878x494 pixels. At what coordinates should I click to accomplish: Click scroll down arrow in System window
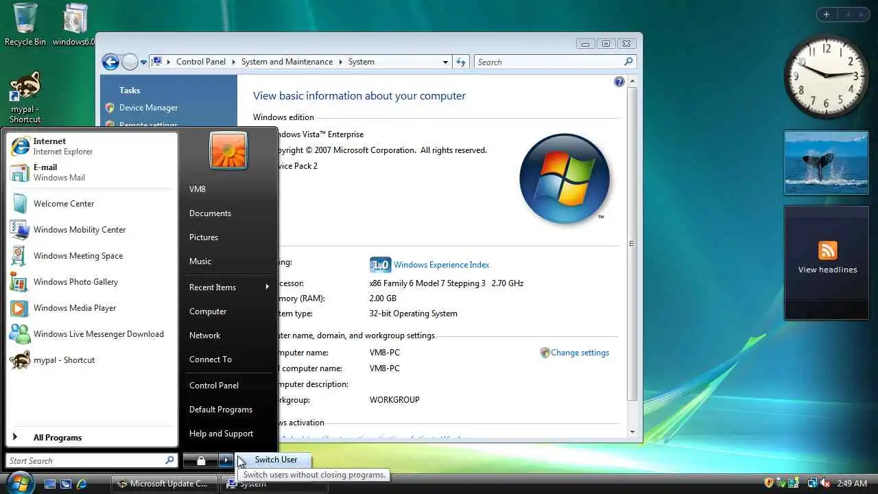[x=632, y=432]
